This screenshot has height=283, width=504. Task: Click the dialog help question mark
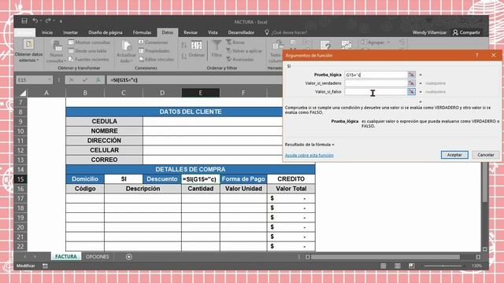pyautogui.click(x=476, y=55)
